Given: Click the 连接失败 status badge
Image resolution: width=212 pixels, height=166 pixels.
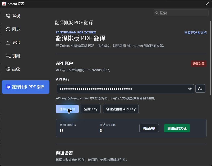Looking at the screenshot, I should point(199,64).
